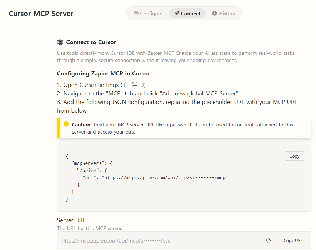Click the Configure gear icon
The height and width of the screenshot is (250, 316).
pos(136,13)
